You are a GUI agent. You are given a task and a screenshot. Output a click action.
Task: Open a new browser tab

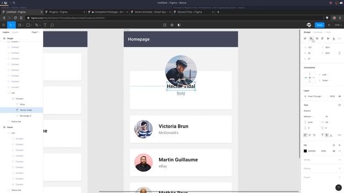click(x=218, y=12)
